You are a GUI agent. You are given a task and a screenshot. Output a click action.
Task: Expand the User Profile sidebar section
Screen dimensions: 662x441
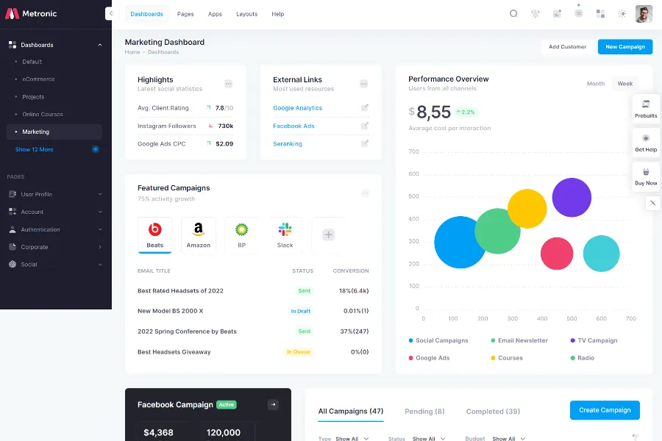point(55,194)
